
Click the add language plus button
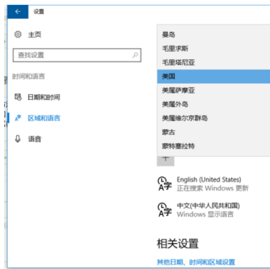pos(165,160)
